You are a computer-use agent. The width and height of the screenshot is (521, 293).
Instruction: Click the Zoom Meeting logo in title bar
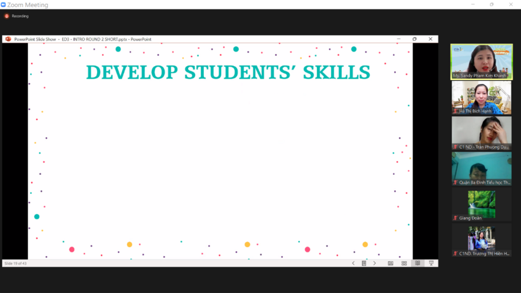coord(4,4)
